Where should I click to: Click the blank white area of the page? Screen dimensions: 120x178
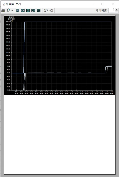tap(60, 134)
